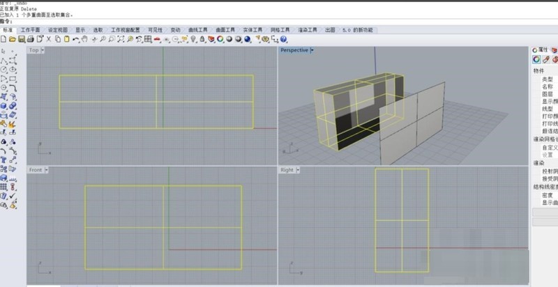Open the 属性 properties panel tab
The width and height of the screenshot is (558, 287).
click(x=540, y=50)
